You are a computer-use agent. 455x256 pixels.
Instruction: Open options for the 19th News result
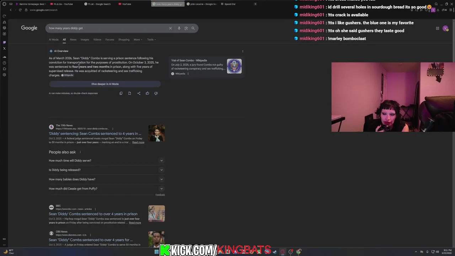pyautogui.click(x=113, y=129)
